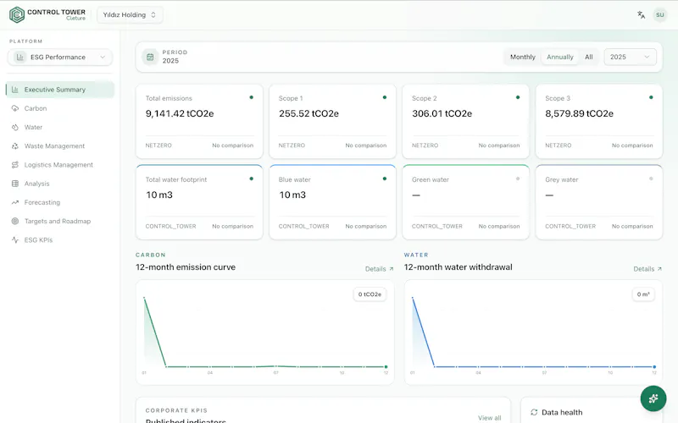
Task: Navigate to Waste Management
Action: pyautogui.click(x=60, y=146)
